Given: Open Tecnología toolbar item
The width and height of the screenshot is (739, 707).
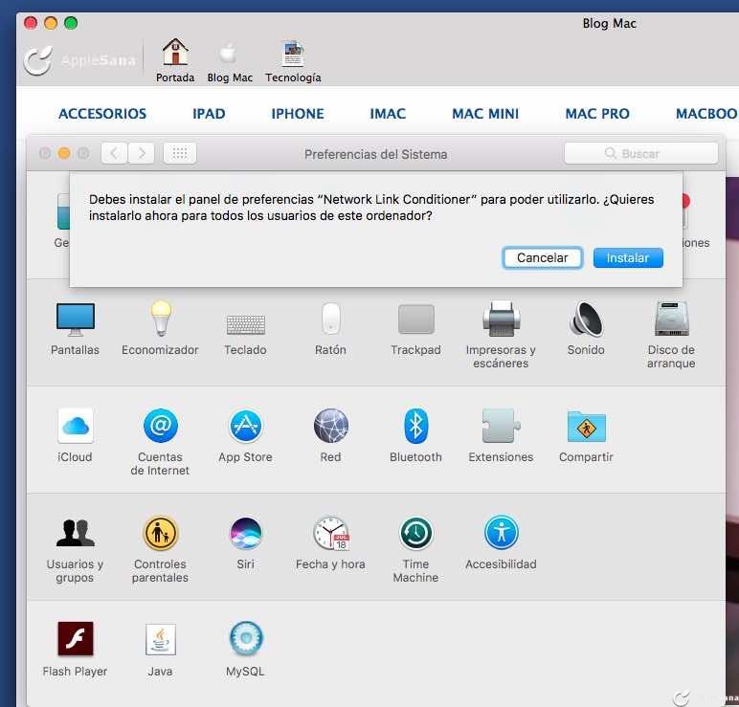Looking at the screenshot, I should 293,61.
